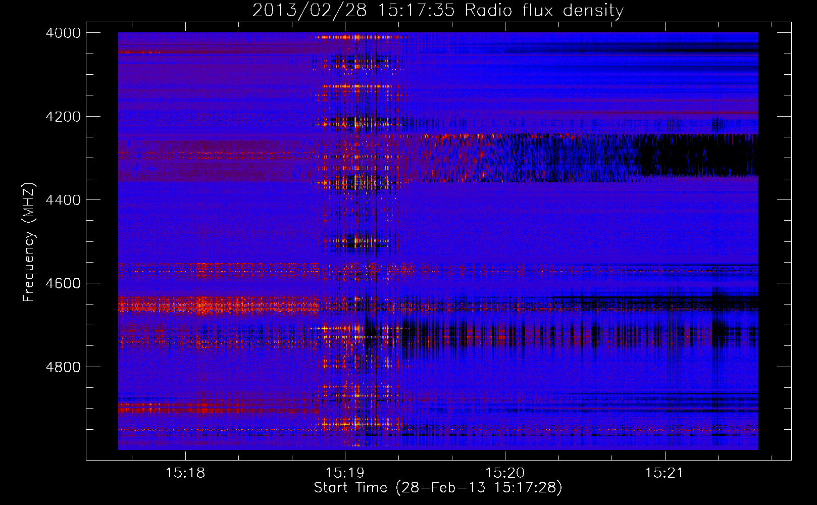The width and height of the screenshot is (817, 505).
Task: Click the 15:21 time axis label
Action: (665, 473)
